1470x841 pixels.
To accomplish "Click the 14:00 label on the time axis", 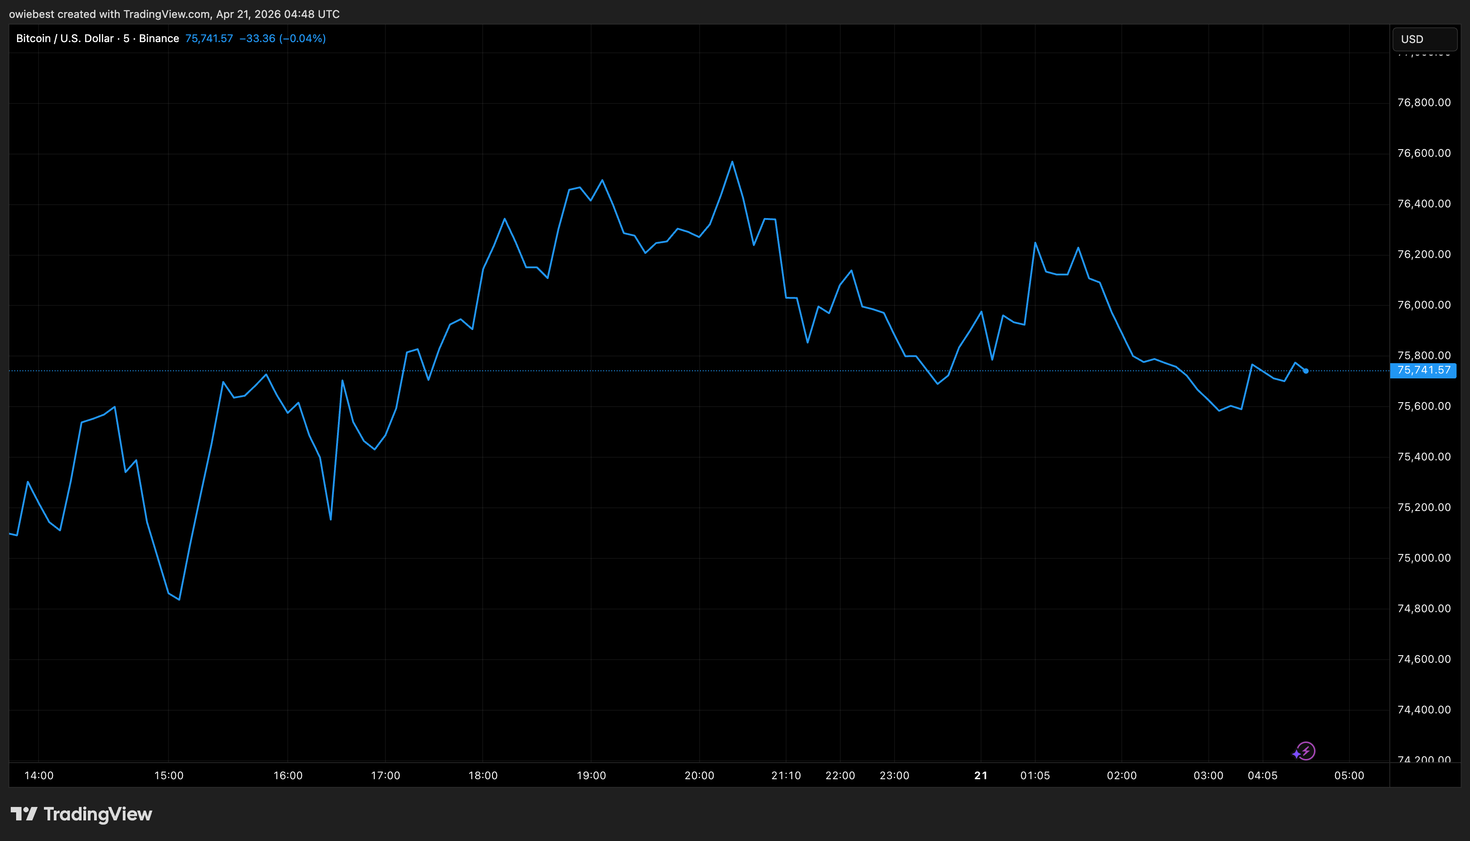I will tap(39, 776).
